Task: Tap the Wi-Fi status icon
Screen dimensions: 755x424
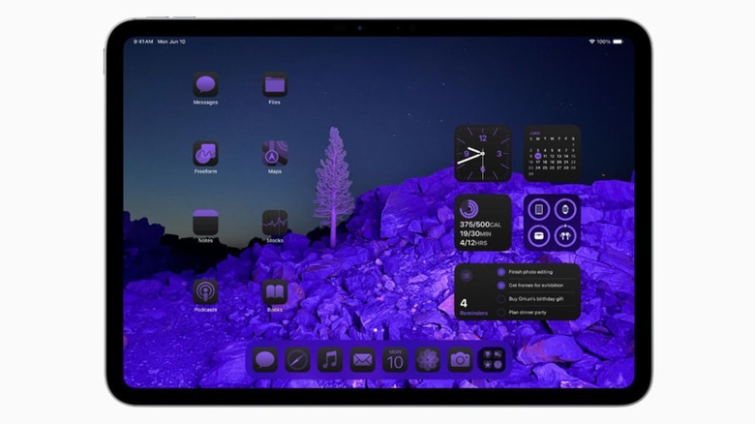Action: coord(591,42)
